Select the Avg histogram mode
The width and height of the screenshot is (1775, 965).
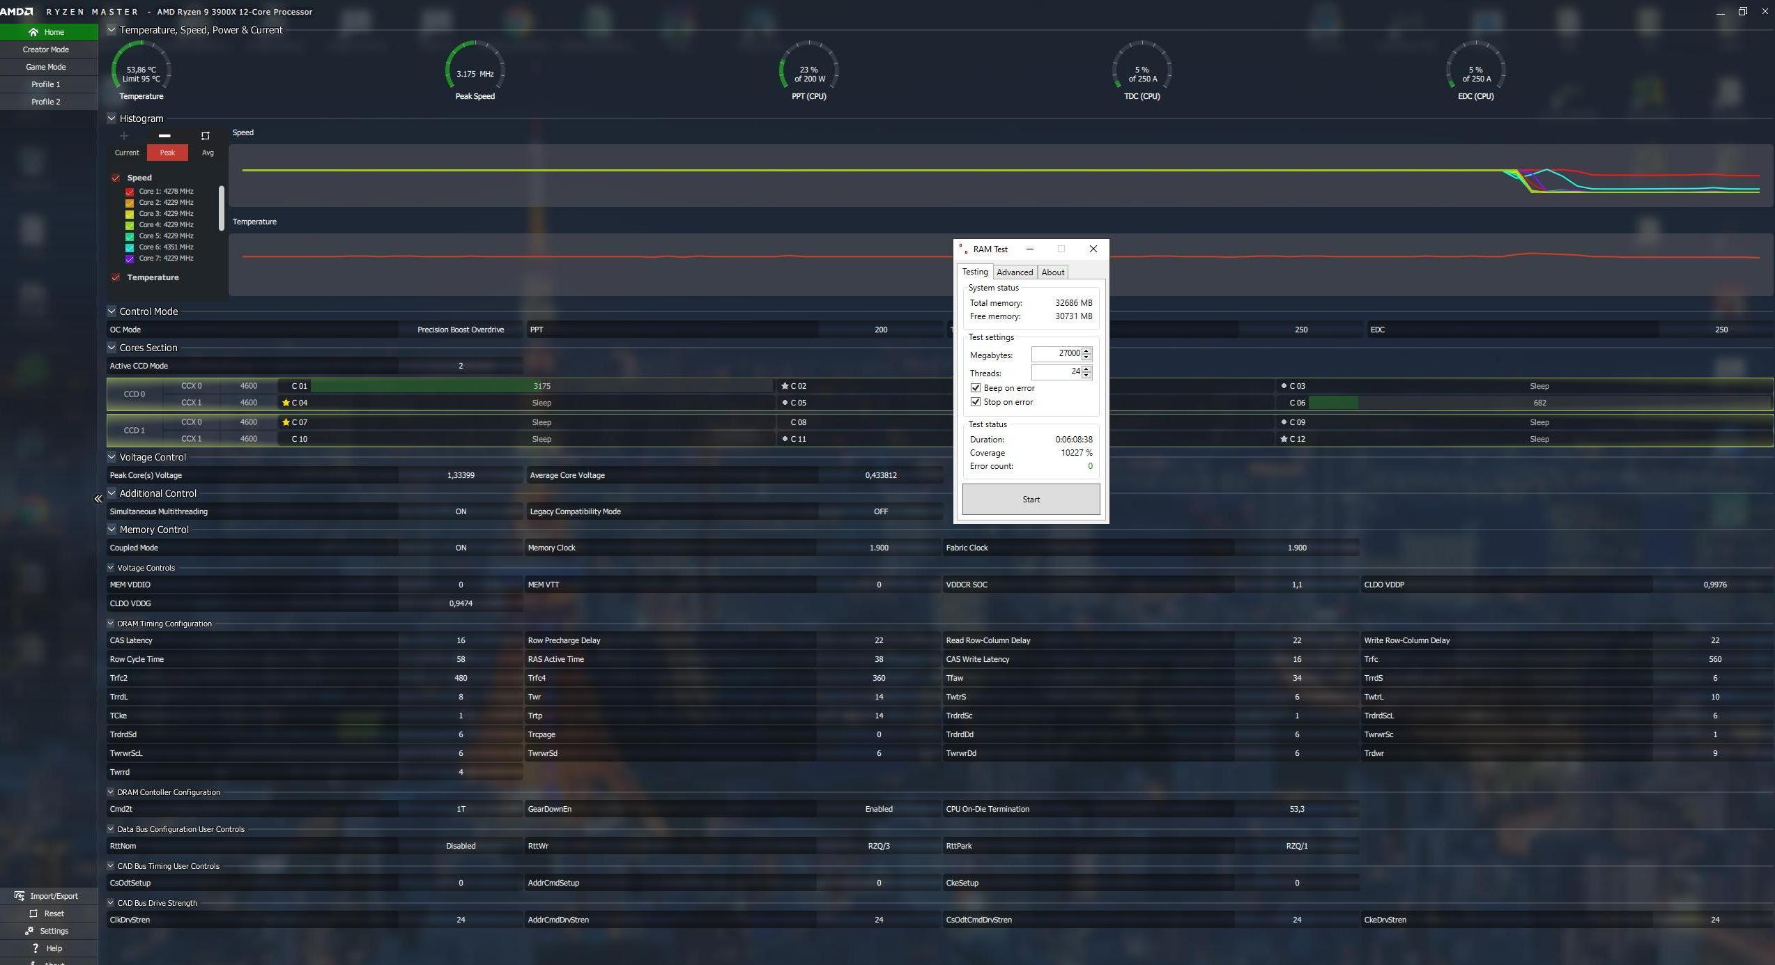(x=208, y=153)
